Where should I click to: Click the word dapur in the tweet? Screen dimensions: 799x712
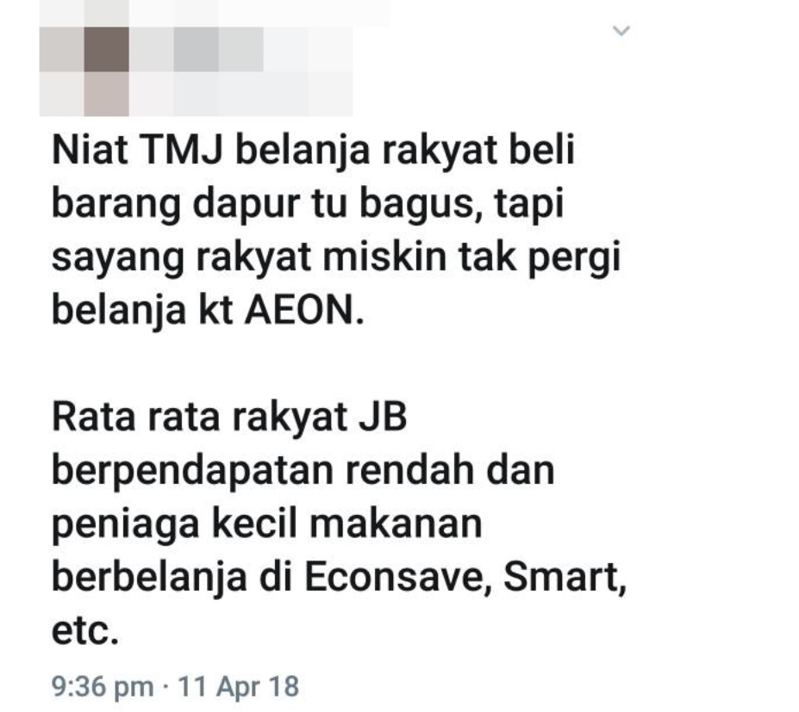pyautogui.click(x=247, y=205)
